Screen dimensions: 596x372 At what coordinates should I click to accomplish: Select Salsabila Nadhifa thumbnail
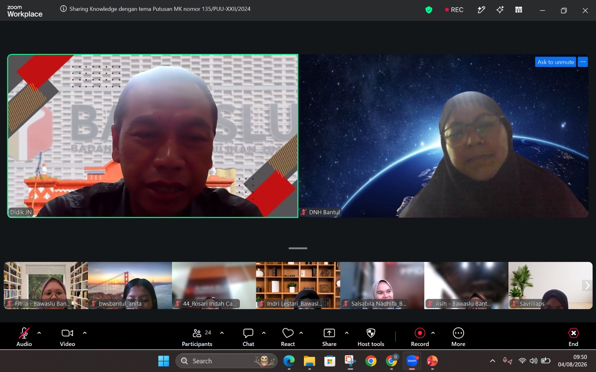[382, 285]
